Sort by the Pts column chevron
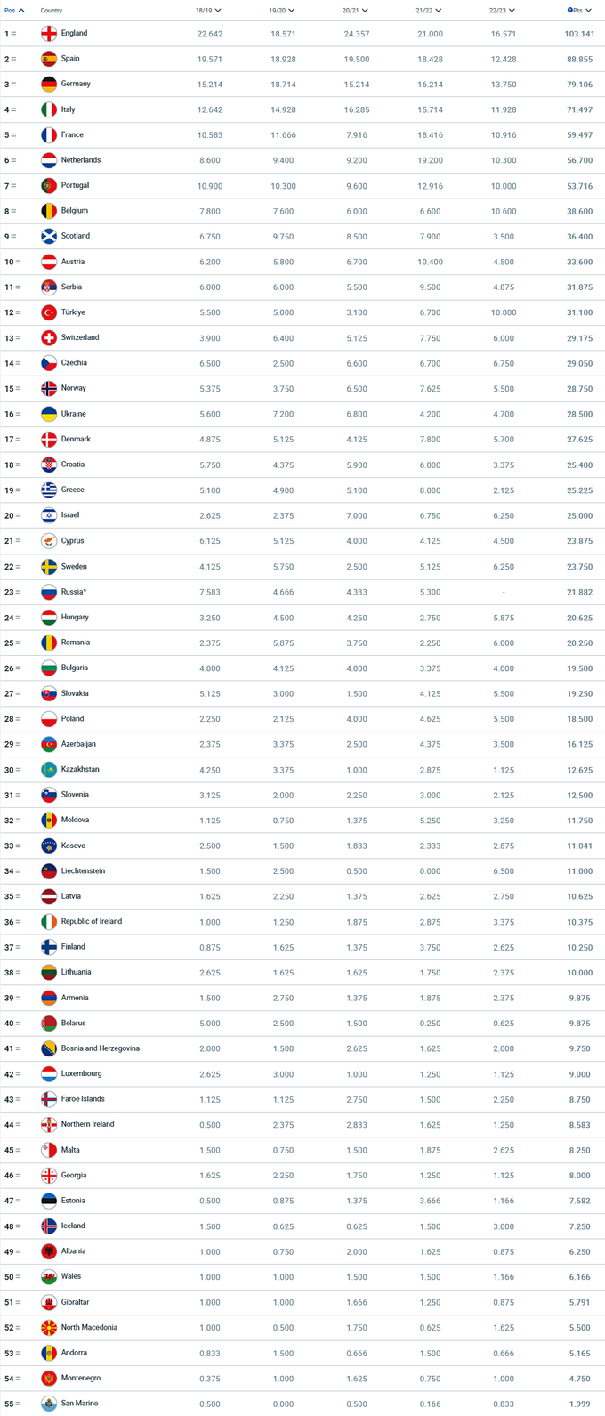The height and width of the screenshot is (1416, 605). pos(588,11)
